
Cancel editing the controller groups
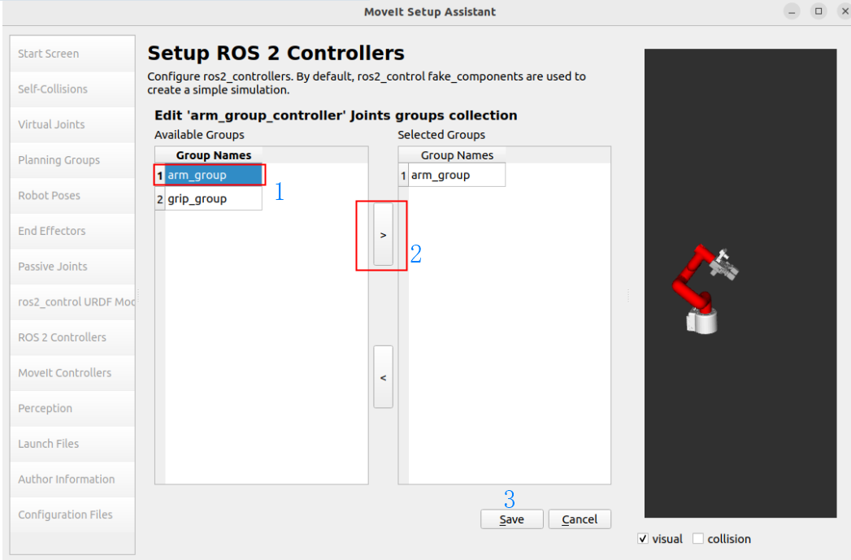[x=580, y=519]
